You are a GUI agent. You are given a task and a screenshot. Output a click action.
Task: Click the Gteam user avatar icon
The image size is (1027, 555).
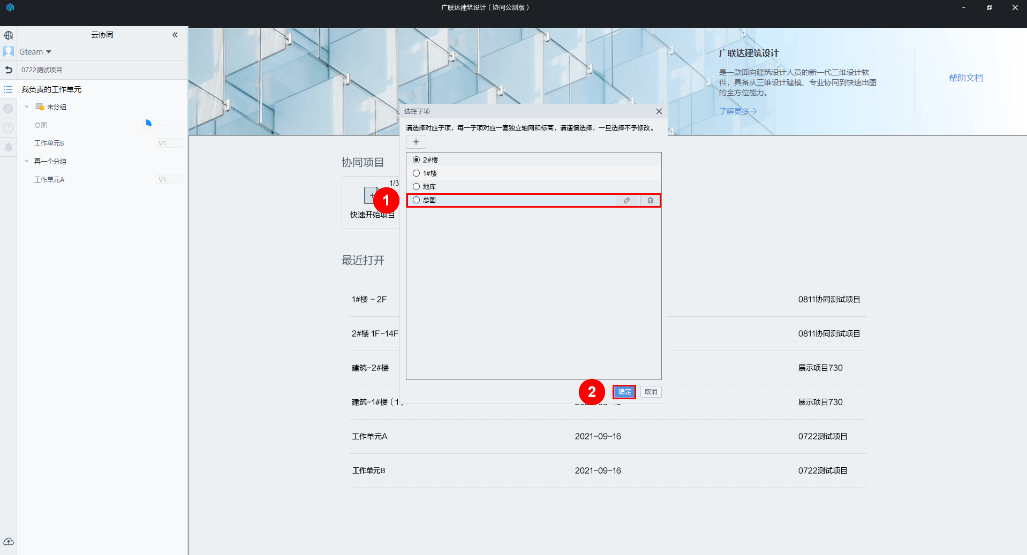tap(9, 51)
